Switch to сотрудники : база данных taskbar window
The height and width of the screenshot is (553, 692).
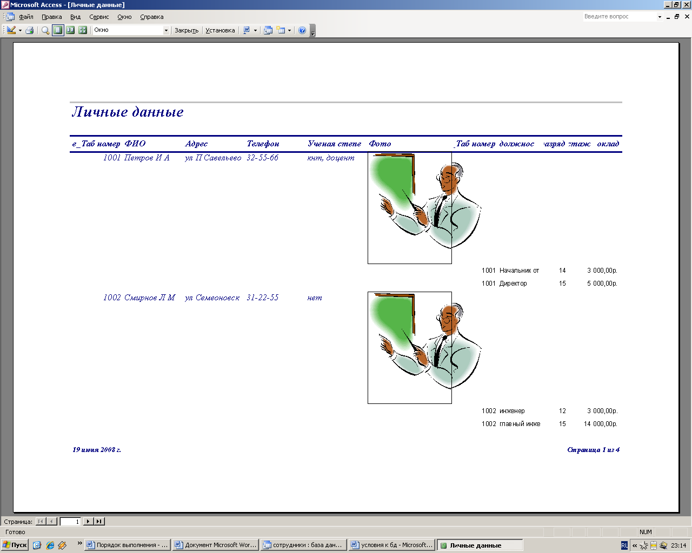pos(303,545)
